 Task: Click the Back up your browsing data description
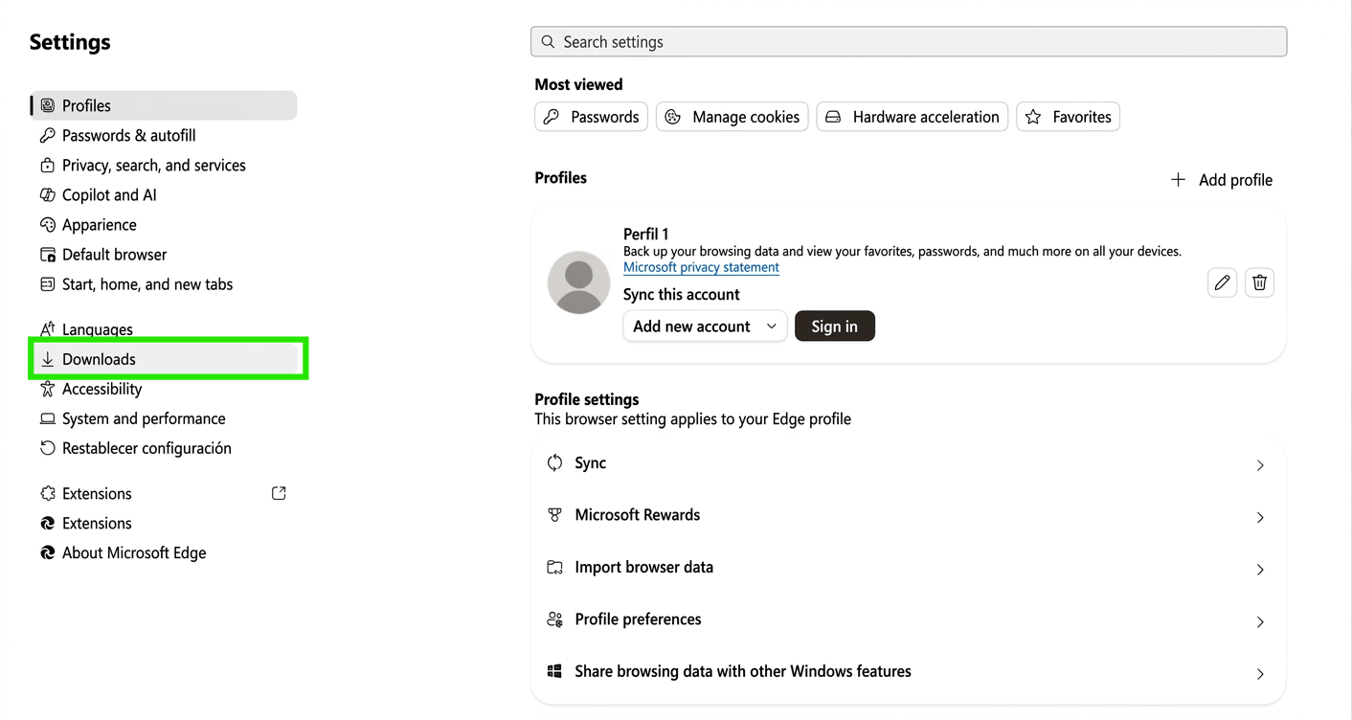(x=902, y=251)
